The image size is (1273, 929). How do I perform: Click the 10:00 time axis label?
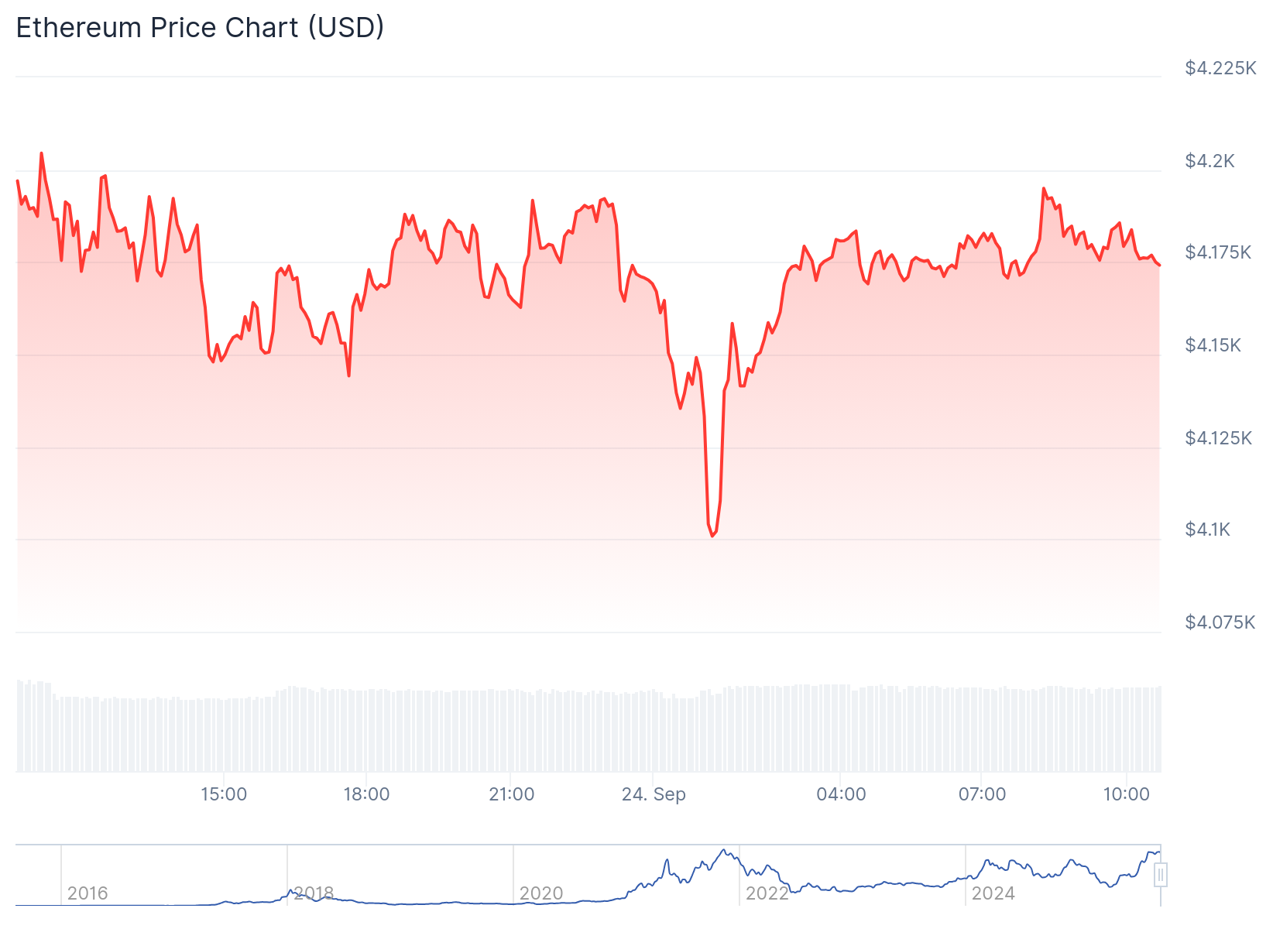point(1126,794)
